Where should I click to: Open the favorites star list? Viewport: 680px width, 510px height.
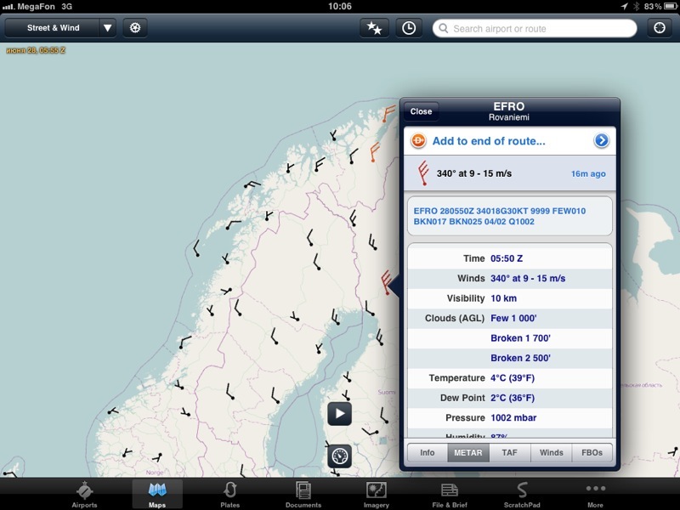(374, 28)
